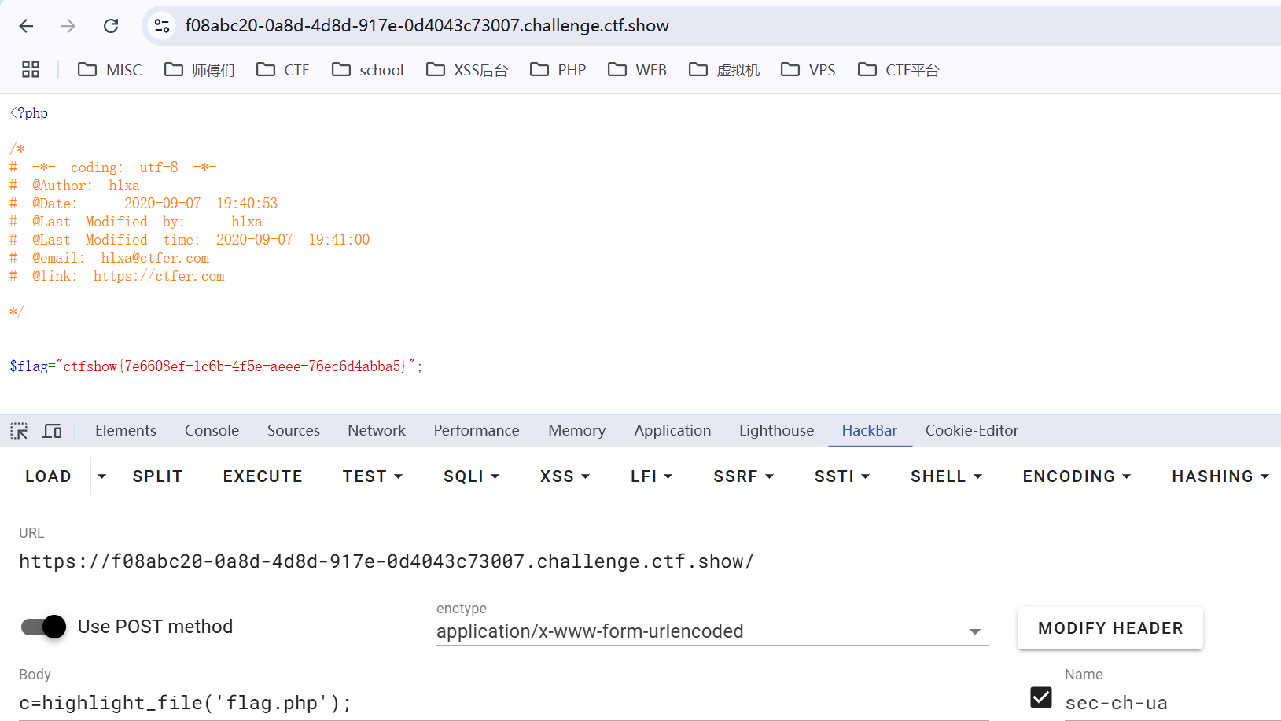Open the apps grid in bookmarks bar
The image size is (1281, 721).
tap(31, 70)
